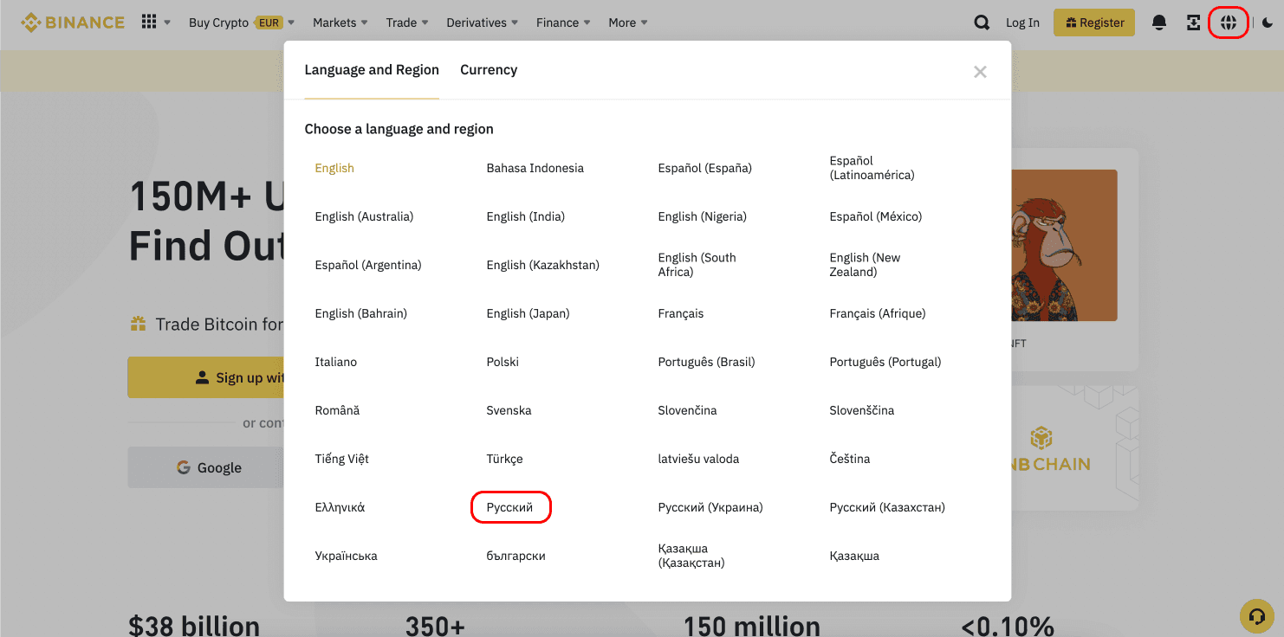Select English (South Africa)

click(697, 265)
